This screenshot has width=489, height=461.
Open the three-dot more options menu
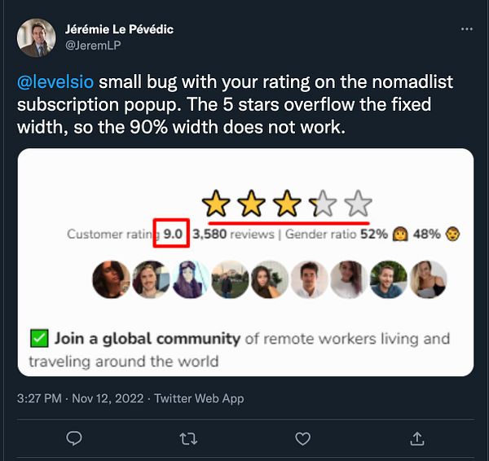466,29
